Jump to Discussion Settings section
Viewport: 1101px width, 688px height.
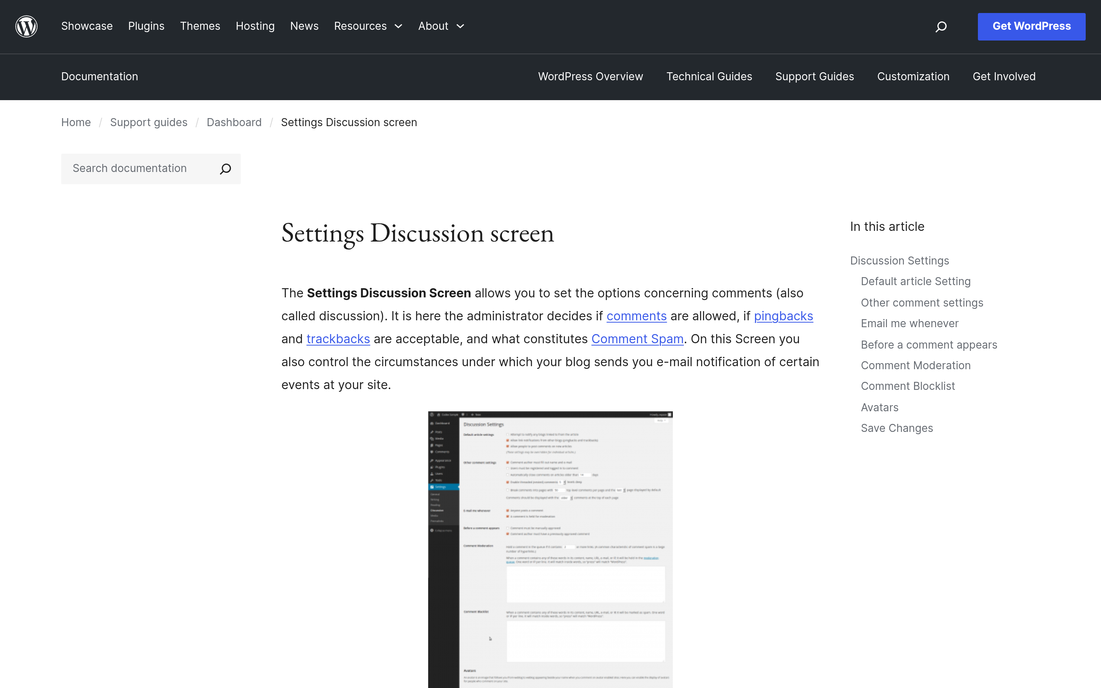[900, 261]
